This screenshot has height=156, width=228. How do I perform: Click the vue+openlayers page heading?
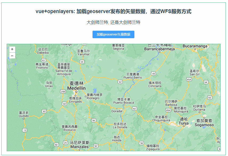pos(113,11)
